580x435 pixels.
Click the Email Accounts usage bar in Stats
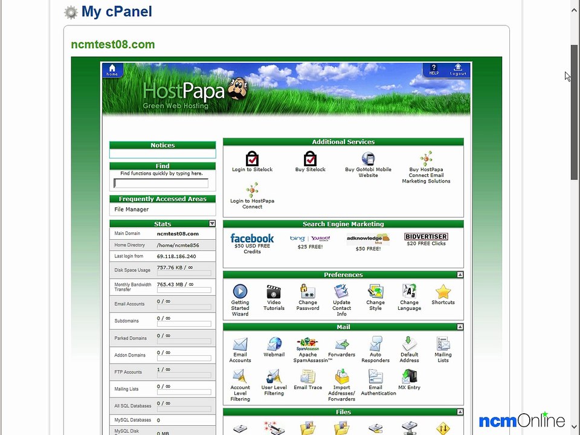tap(184, 307)
